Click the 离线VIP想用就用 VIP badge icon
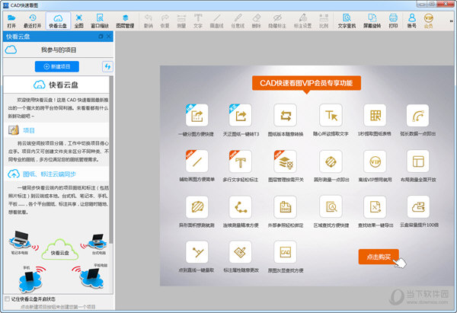This screenshot has height=313, width=457. (x=375, y=161)
